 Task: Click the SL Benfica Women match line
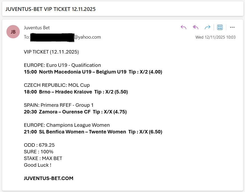pos(93,132)
